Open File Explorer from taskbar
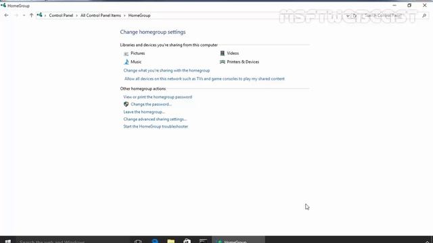The image size is (433, 243). tap(171, 242)
